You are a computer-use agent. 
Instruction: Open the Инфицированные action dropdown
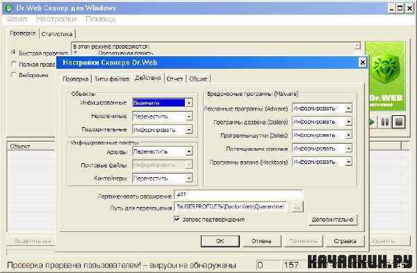[x=188, y=103]
